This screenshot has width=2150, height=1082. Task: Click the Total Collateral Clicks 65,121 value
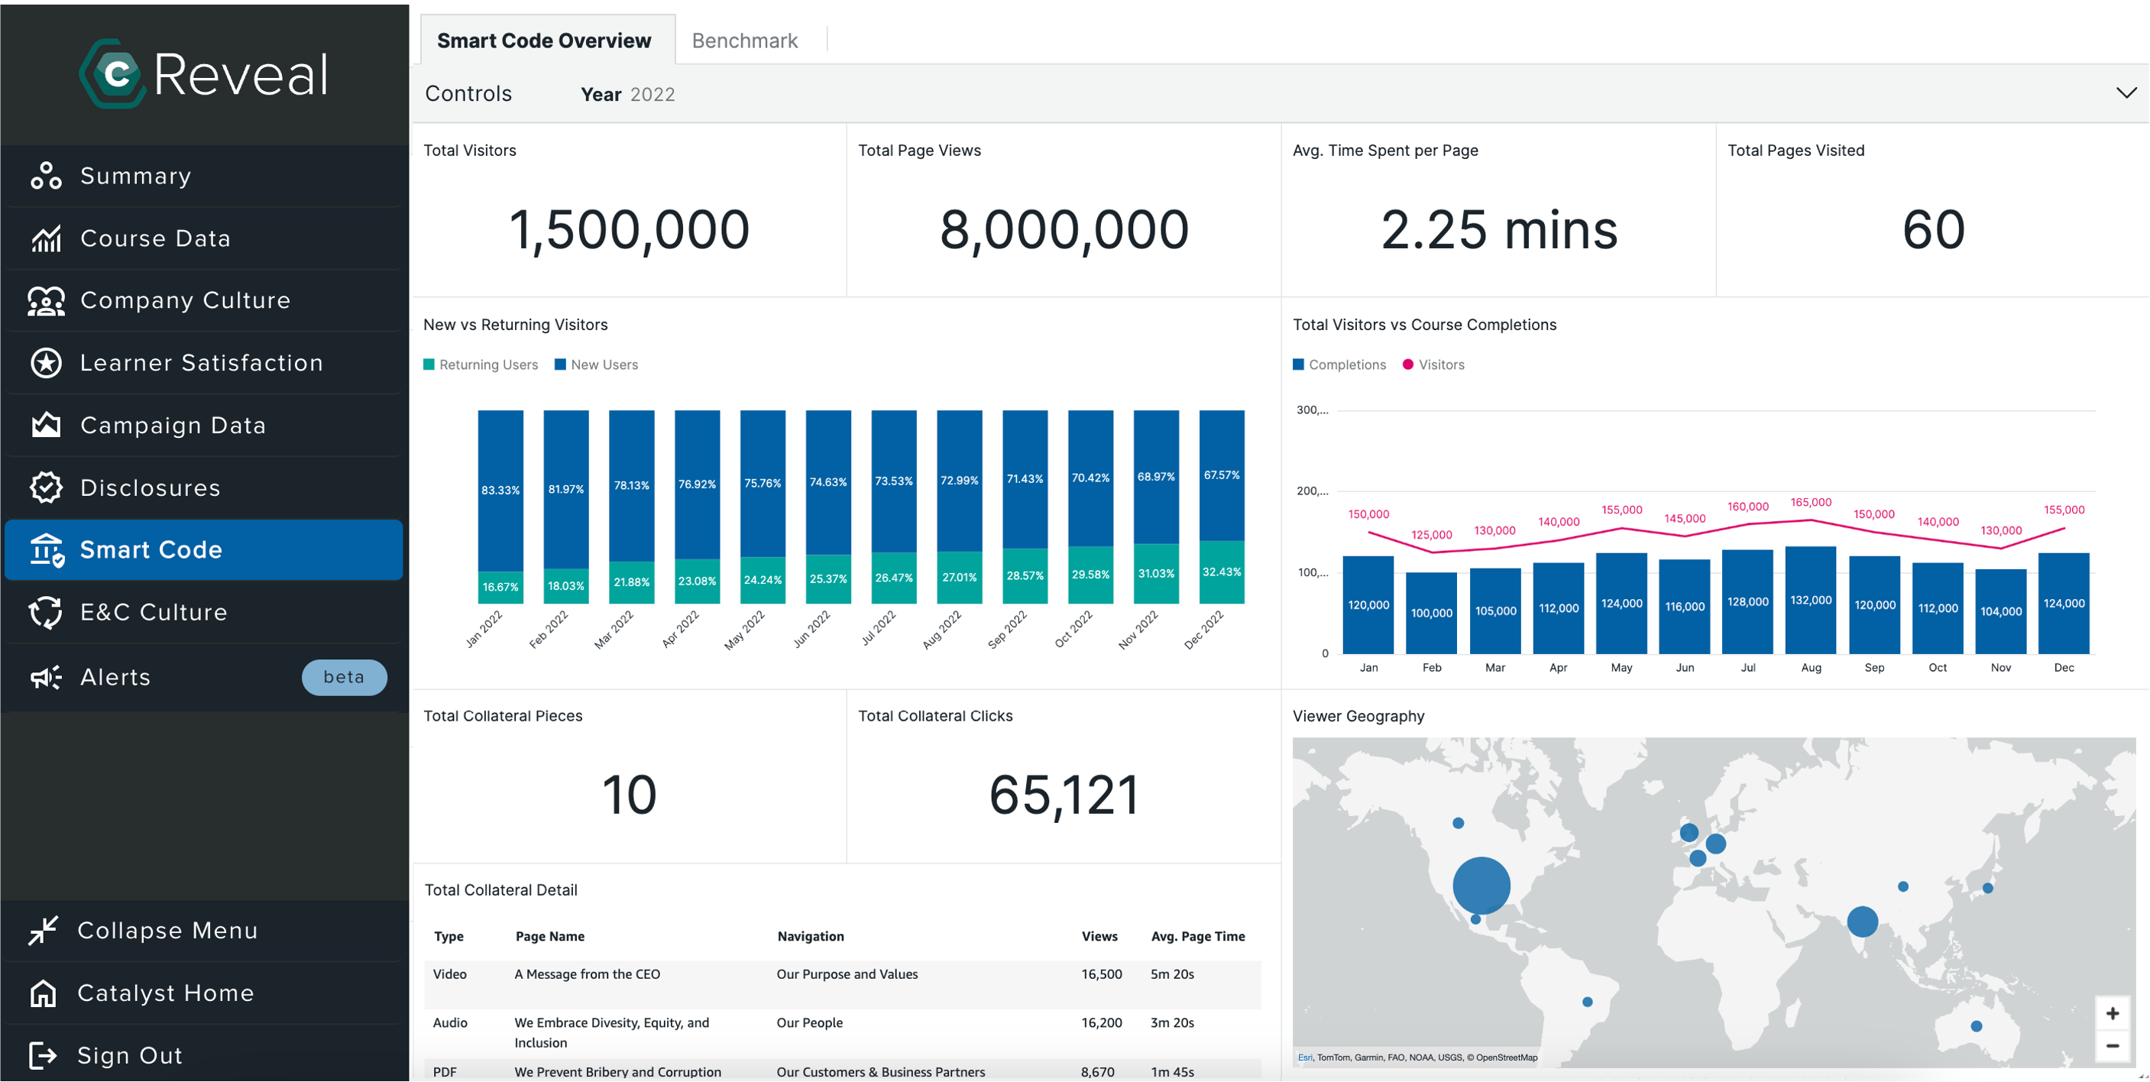pyautogui.click(x=1064, y=795)
